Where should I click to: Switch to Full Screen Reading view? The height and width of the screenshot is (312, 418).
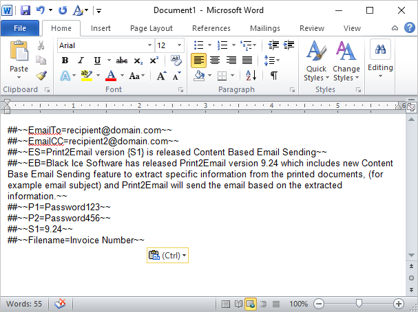click(238, 303)
